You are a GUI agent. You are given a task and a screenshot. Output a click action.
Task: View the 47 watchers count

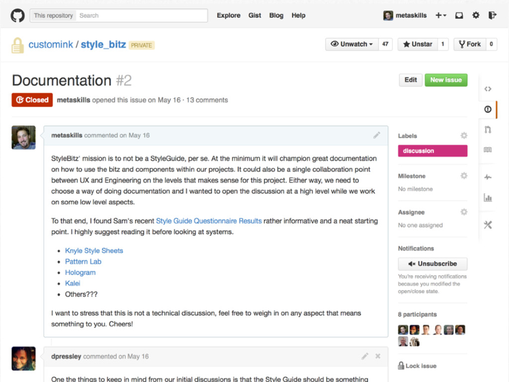click(x=385, y=44)
